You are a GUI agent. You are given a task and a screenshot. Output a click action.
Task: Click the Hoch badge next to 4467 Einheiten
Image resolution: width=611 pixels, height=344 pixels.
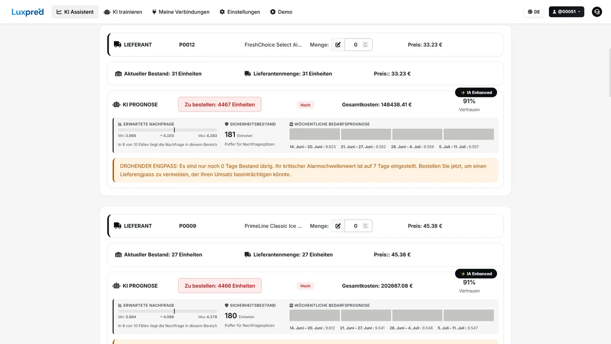pyautogui.click(x=305, y=105)
